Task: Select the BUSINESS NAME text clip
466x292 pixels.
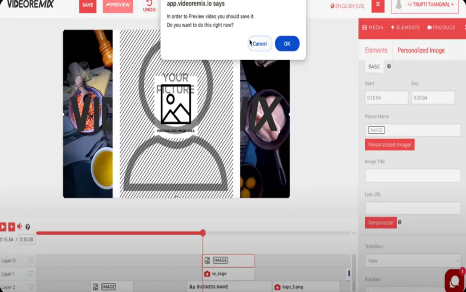Action: [x=229, y=287]
